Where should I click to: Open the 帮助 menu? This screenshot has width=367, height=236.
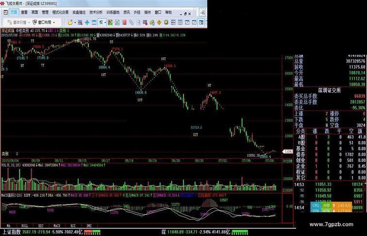click(x=168, y=13)
